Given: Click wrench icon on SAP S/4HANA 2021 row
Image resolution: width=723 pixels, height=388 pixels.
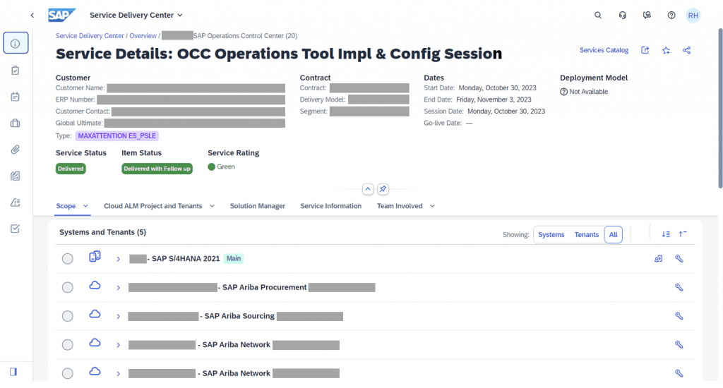Looking at the screenshot, I should pyautogui.click(x=679, y=259).
